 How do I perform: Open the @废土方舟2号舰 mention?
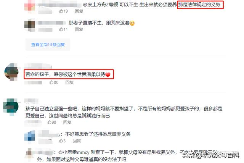pyautogui.click(x=101, y=5)
